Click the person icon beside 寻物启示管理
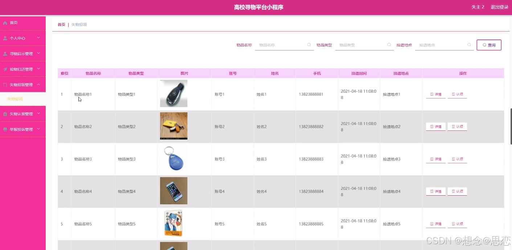 [5, 54]
